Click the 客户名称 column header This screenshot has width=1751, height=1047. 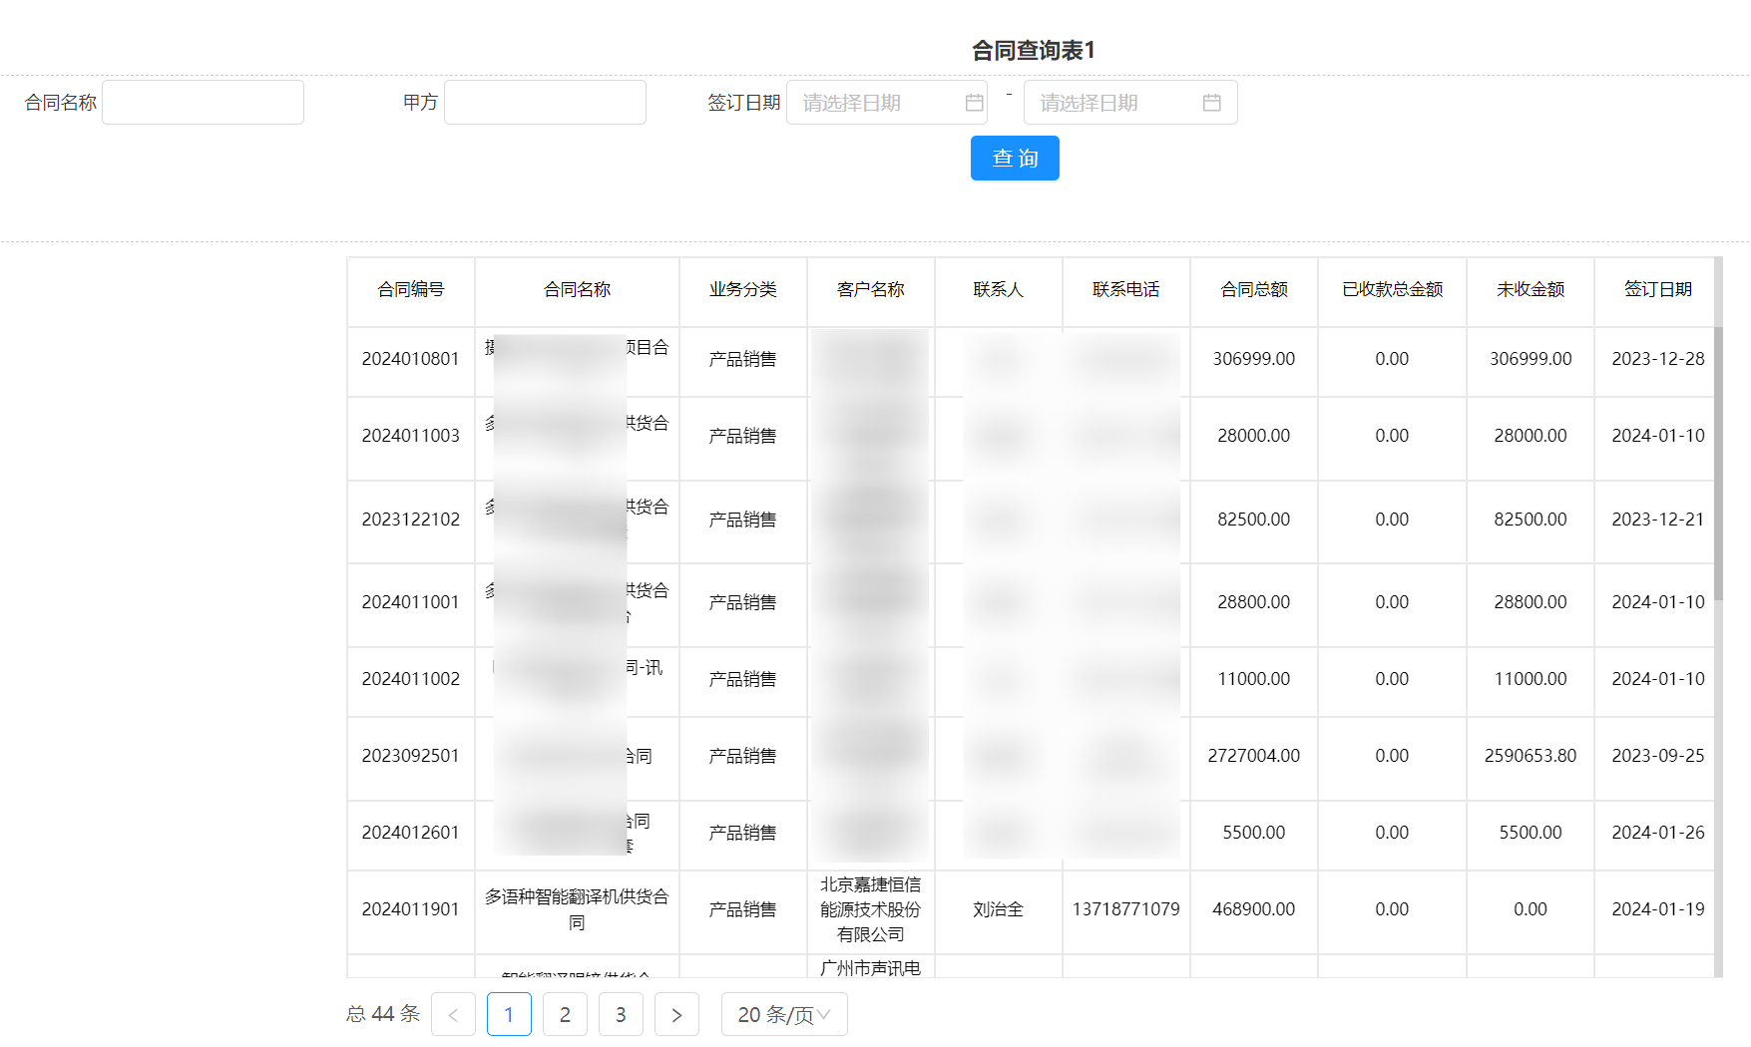[x=871, y=290]
